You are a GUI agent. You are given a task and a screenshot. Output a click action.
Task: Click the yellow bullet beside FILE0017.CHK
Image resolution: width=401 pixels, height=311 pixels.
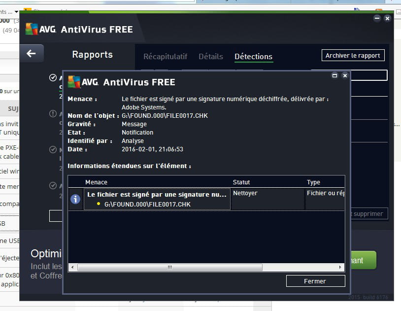point(99,204)
